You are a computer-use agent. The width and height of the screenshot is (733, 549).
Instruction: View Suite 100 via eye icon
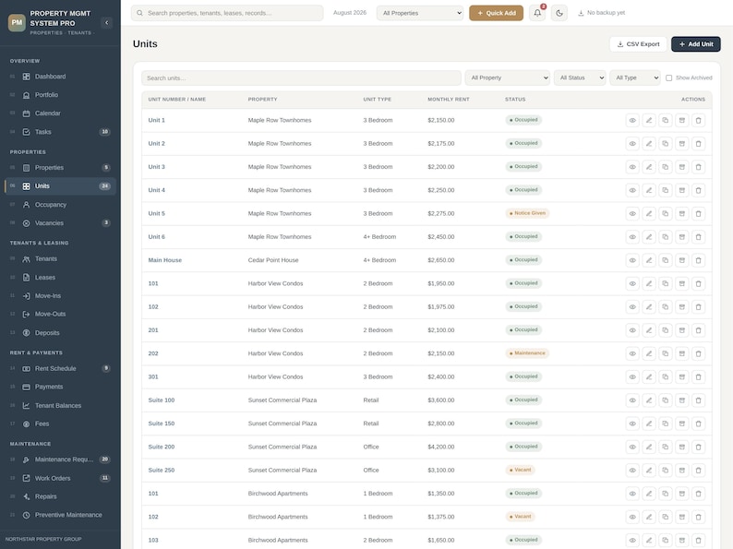coord(632,400)
